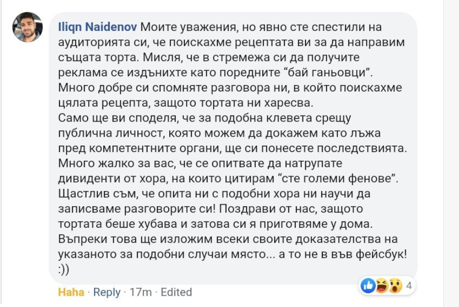Image resolution: width=459 pixels, height=307 pixels.
Task: Click the blue Like reaction icon
Action: [x=368, y=285]
